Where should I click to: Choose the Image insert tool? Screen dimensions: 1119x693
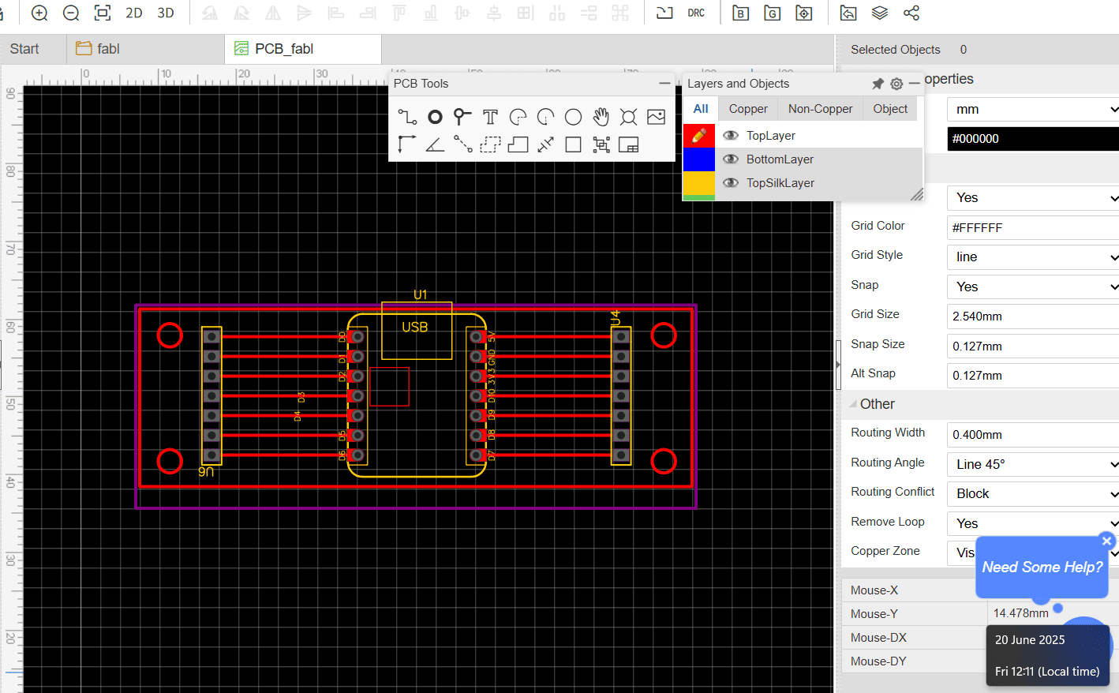[x=656, y=118]
